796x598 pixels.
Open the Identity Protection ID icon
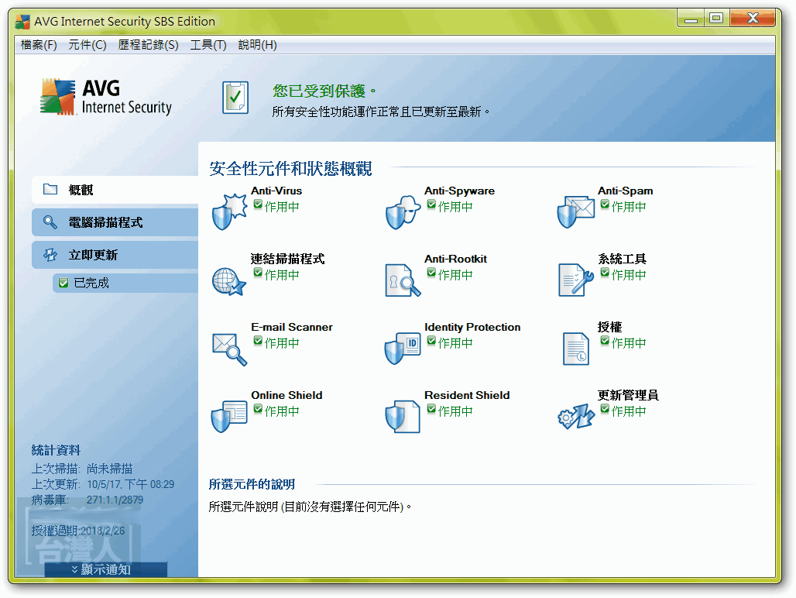click(x=403, y=349)
